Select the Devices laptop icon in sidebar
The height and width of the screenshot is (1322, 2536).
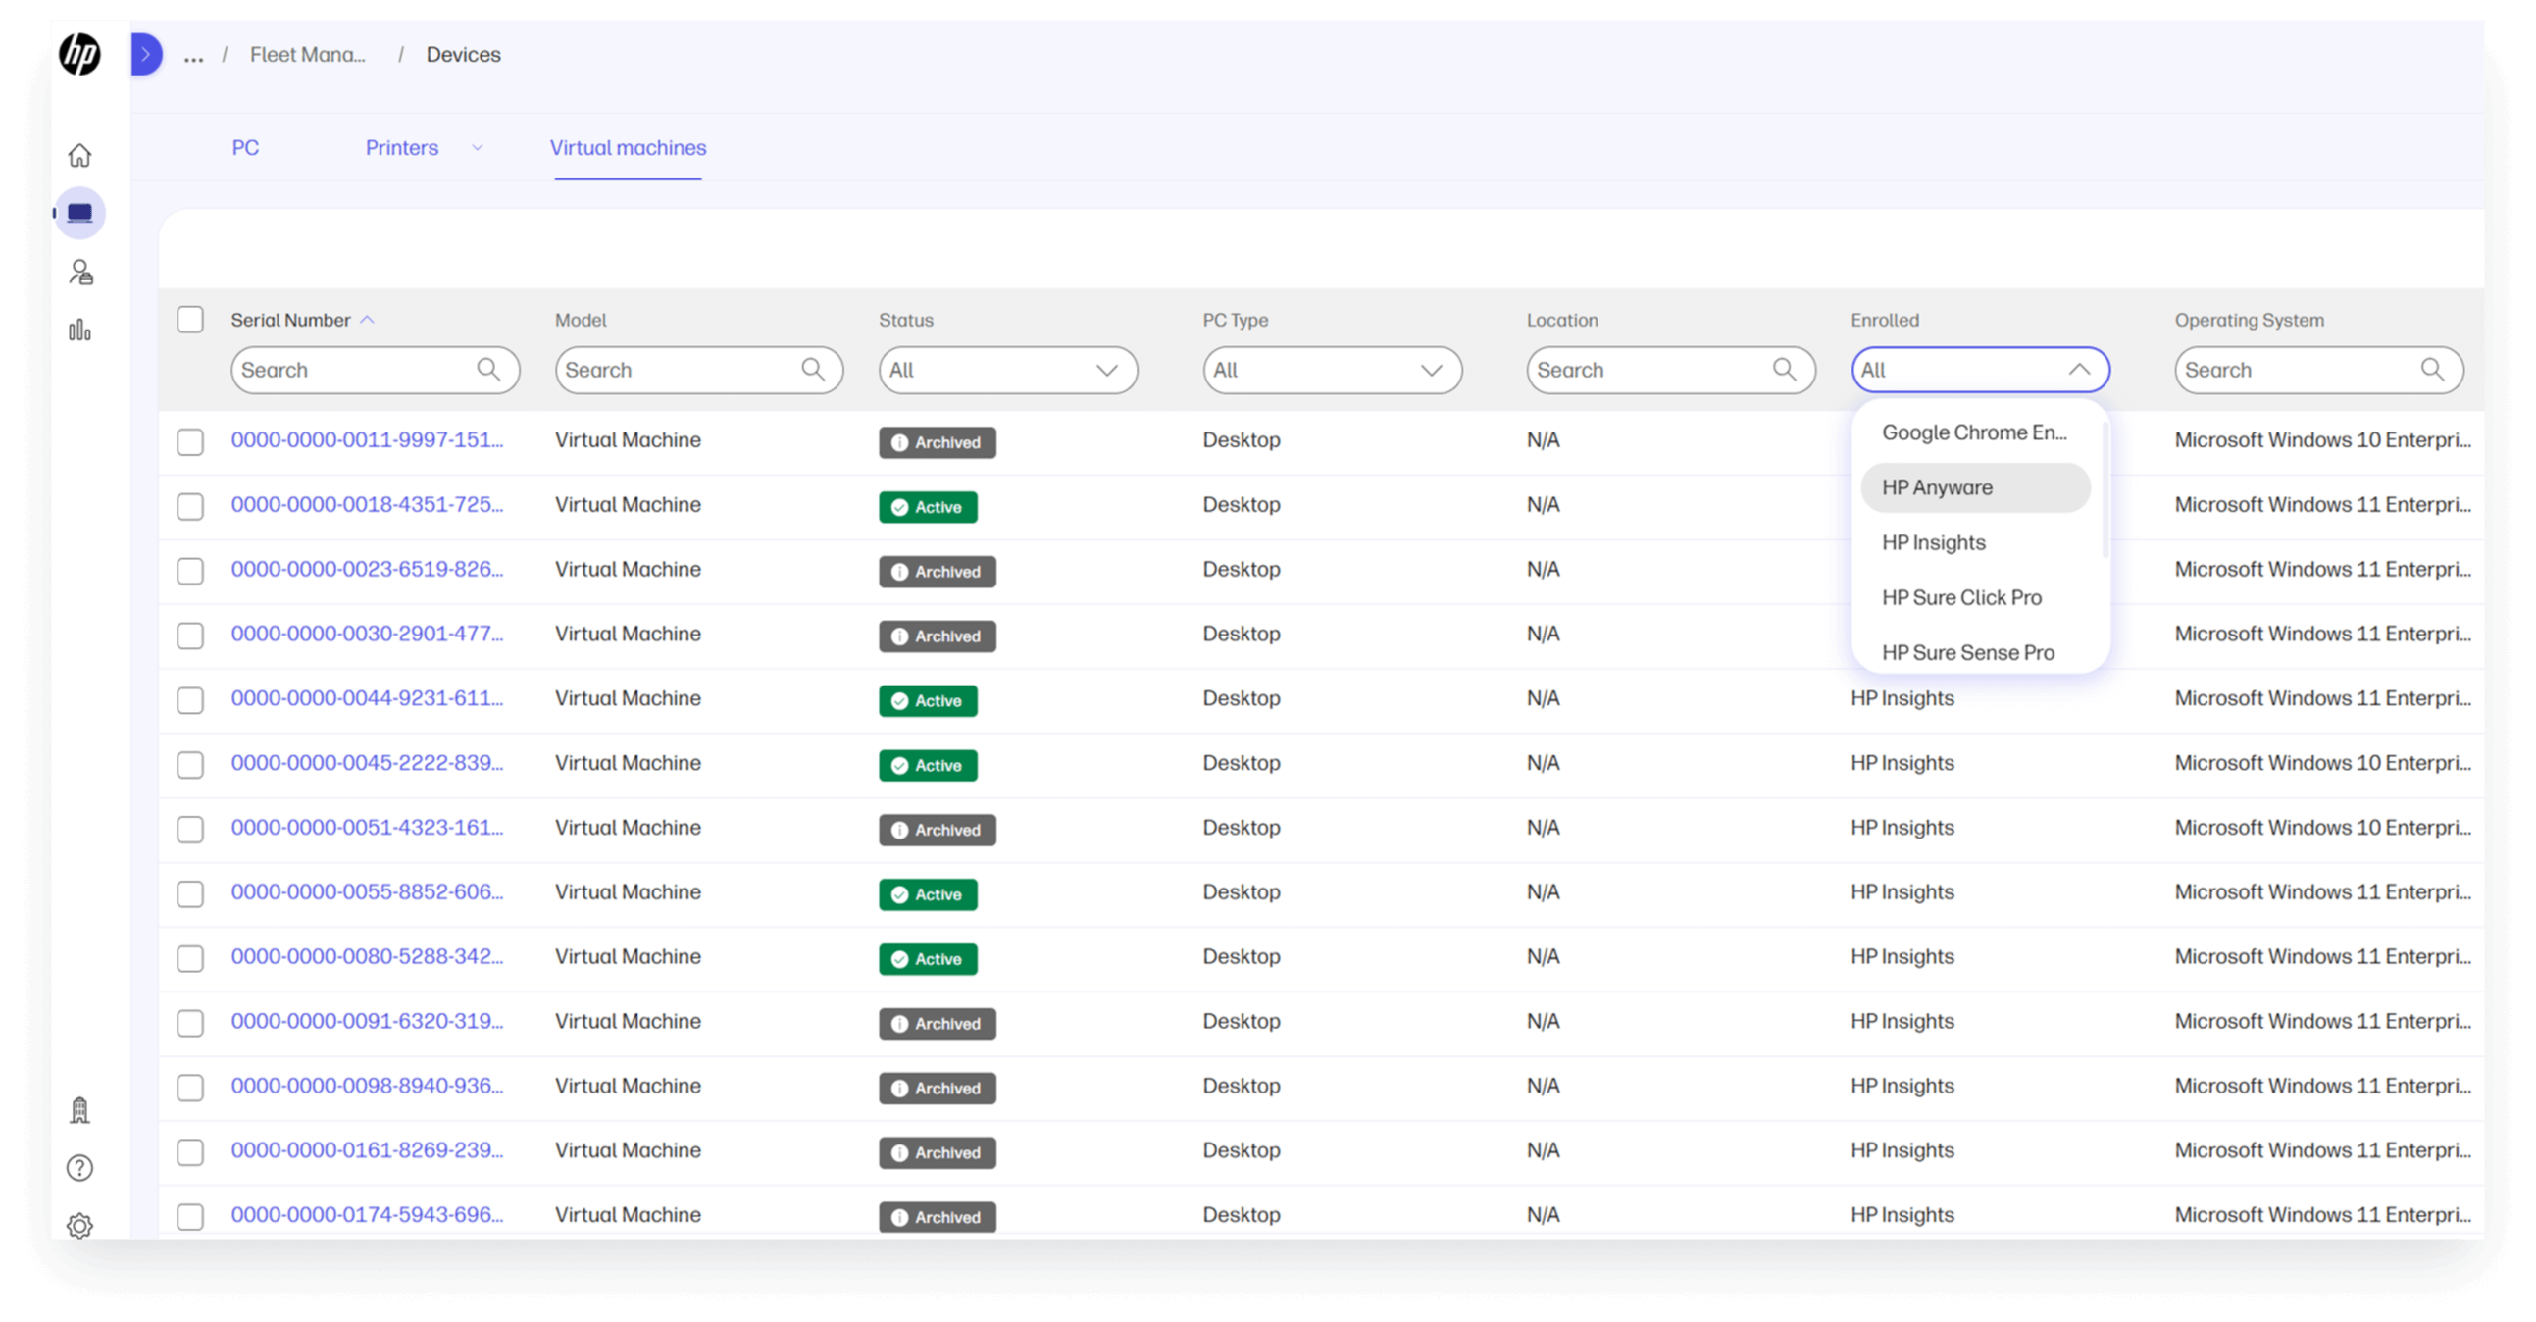tap(79, 213)
